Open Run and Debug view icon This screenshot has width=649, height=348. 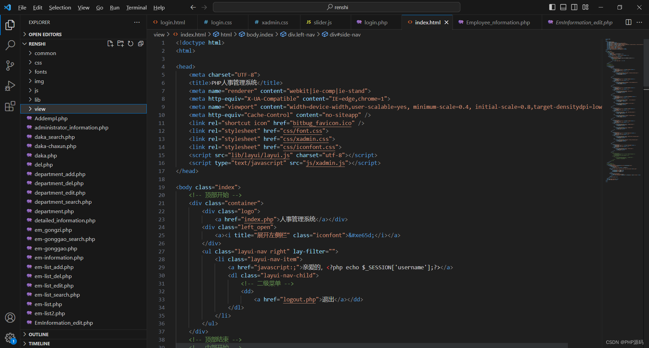point(10,86)
